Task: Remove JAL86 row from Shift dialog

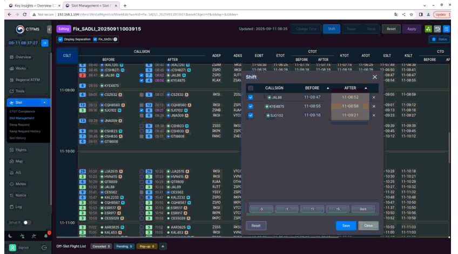Action: pos(374,98)
